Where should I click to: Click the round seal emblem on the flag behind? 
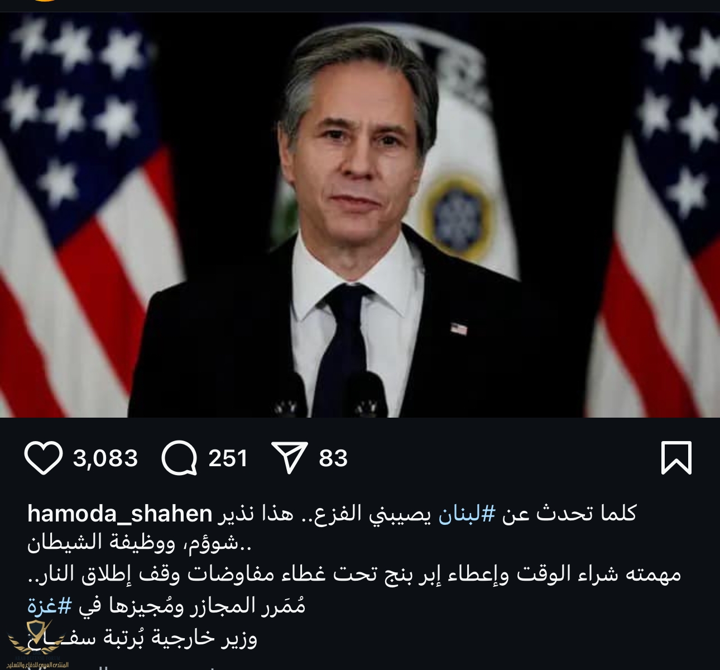(x=456, y=212)
